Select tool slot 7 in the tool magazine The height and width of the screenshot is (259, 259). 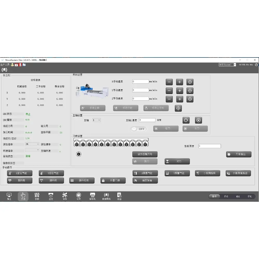pyautogui.click(x=108, y=143)
